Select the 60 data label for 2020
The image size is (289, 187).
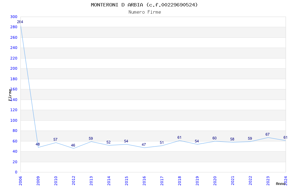(215, 138)
